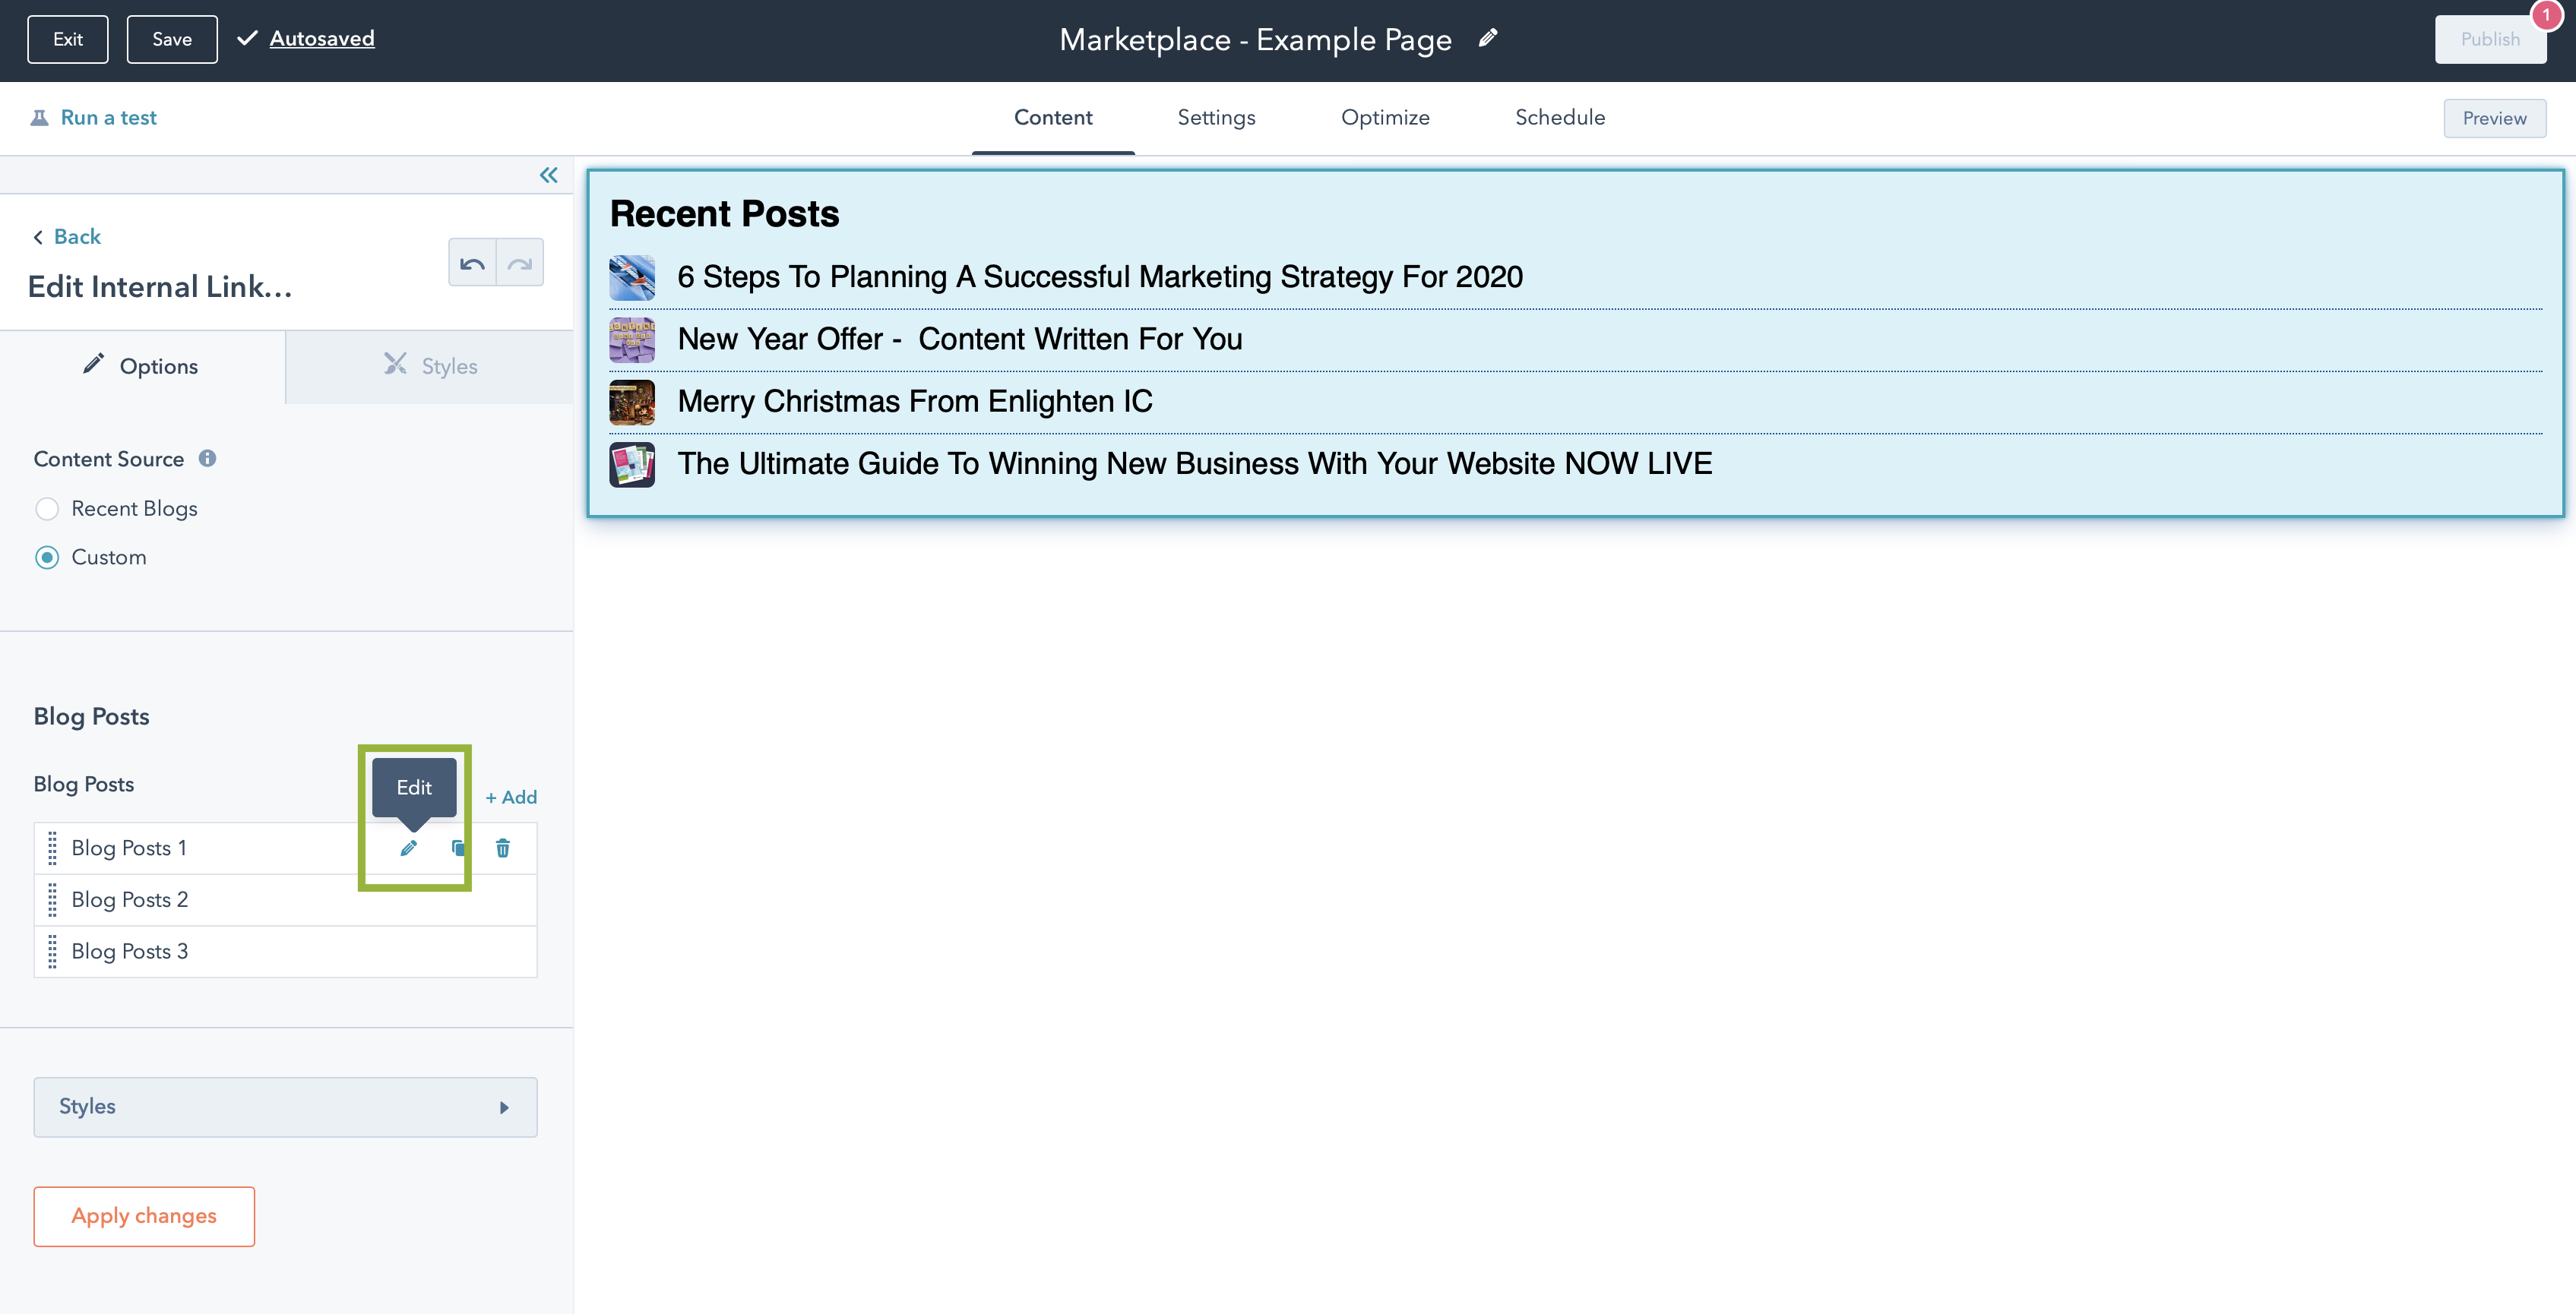Screen dimensions: 2576x1314
Task: Switch to the Schedule tab
Action: (x=1560, y=118)
